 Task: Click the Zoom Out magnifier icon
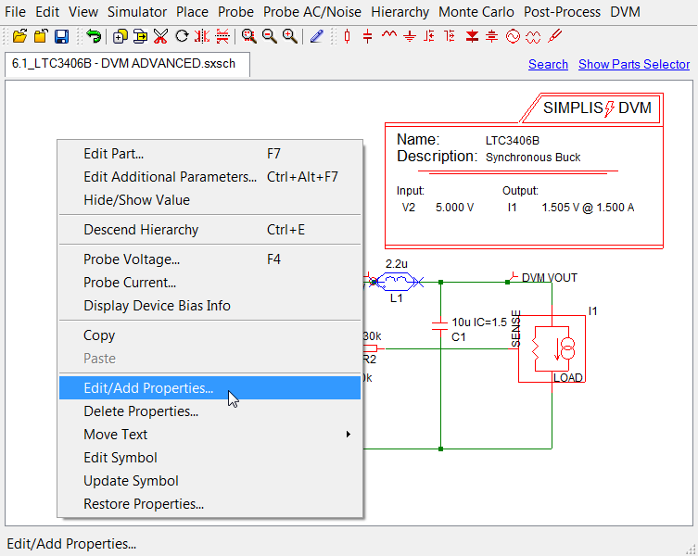click(x=269, y=36)
